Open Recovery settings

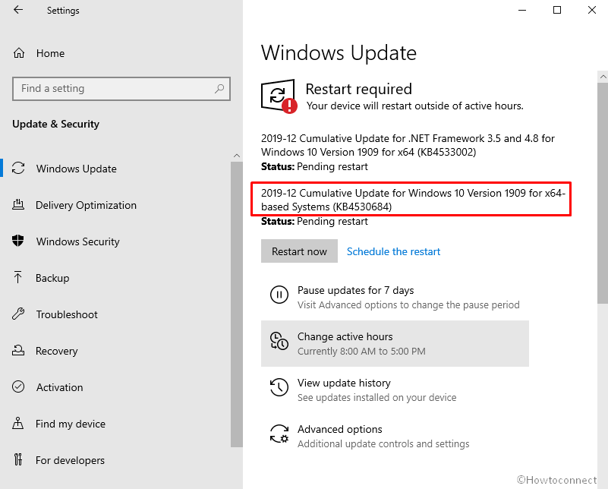(x=56, y=351)
